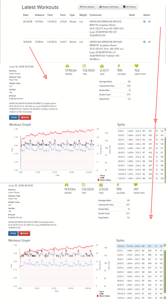Click the pace gauge icon above 2:03.7
The height and width of the screenshot is (300, 166).
tap(102, 66)
